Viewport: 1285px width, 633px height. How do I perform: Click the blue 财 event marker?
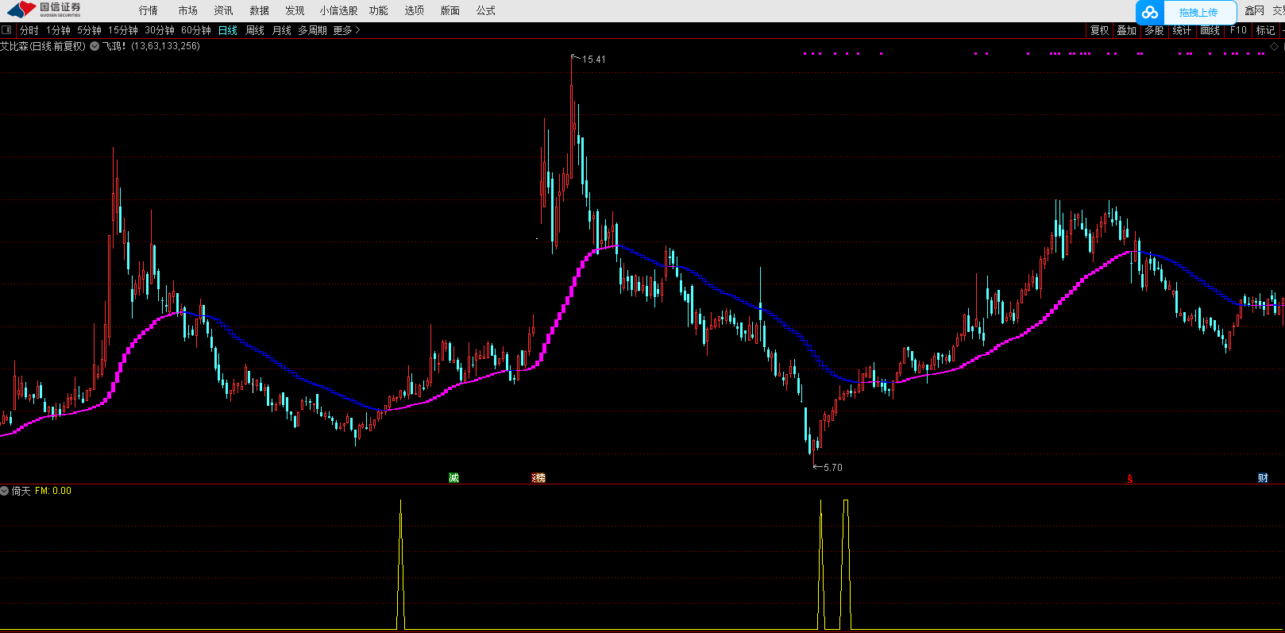pyautogui.click(x=1263, y=477)
